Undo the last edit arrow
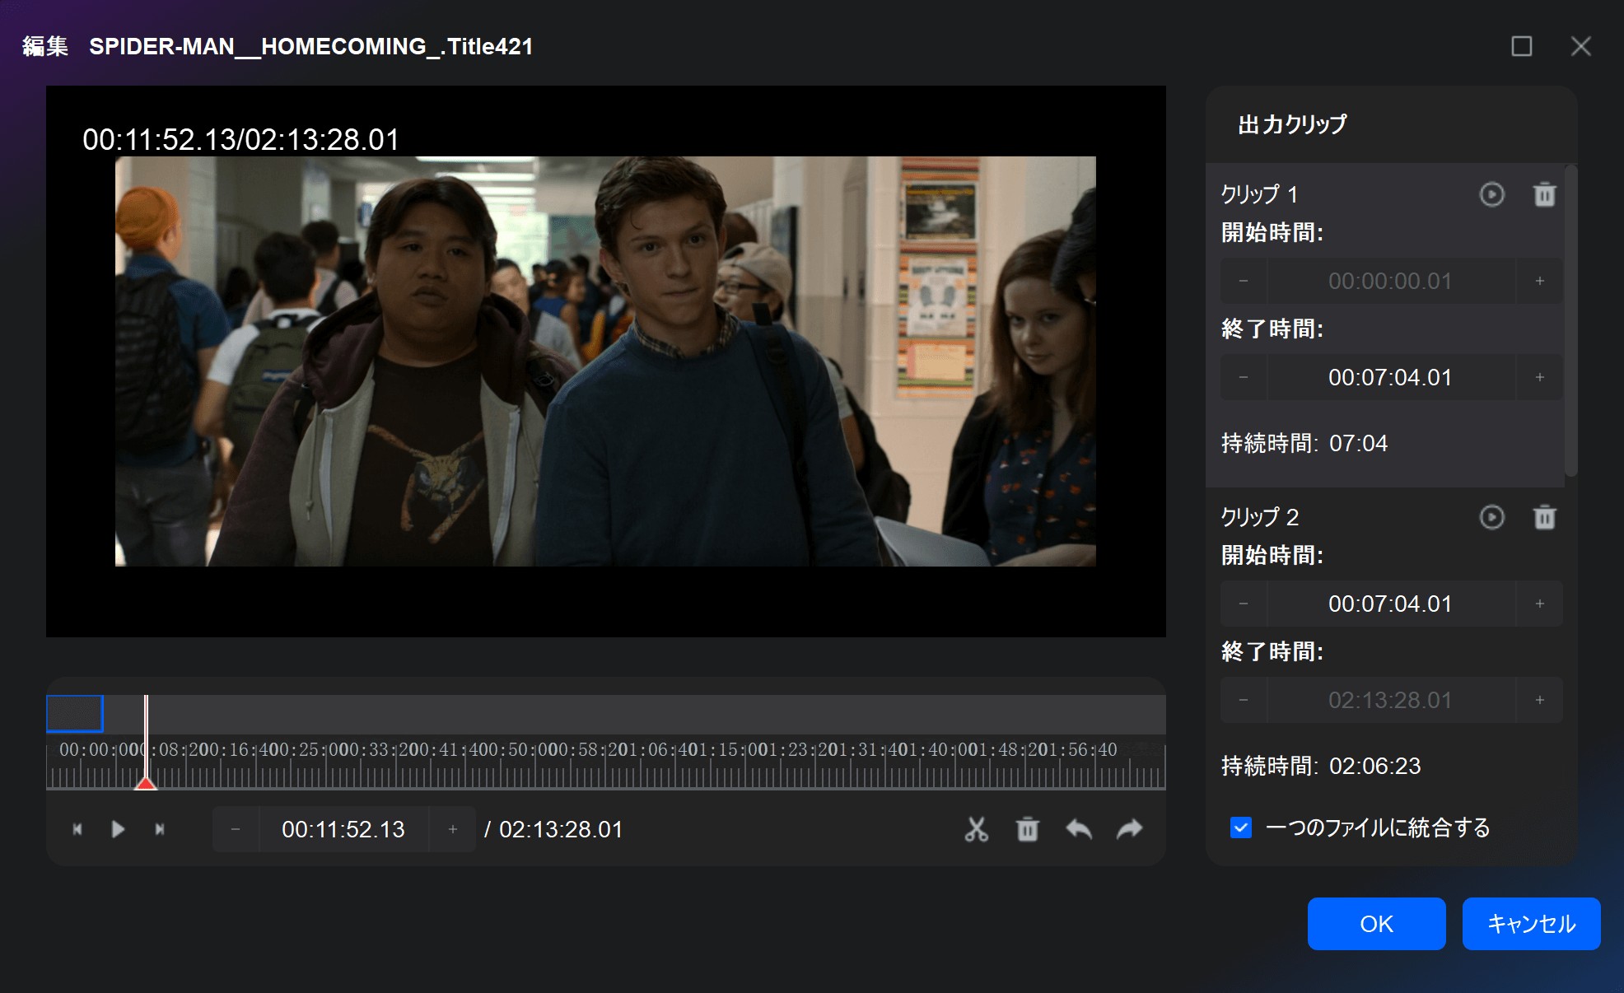Viewport: 1624px width, 993px height. [x=1079, y=829]
